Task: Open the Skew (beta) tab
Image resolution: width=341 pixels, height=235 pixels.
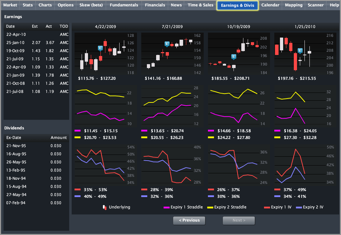Action: (x=91, y=5)
